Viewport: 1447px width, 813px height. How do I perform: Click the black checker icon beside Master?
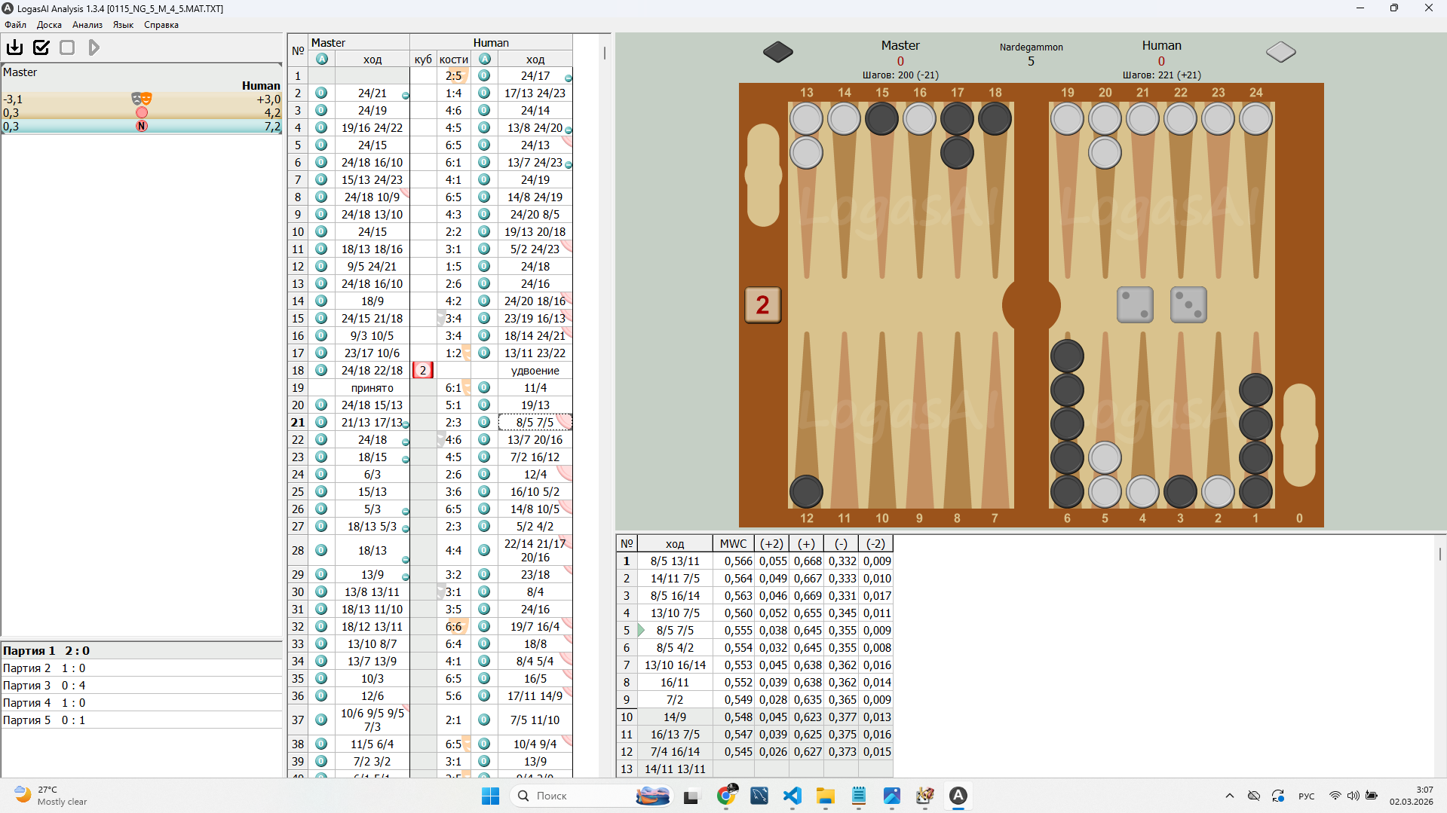point(777,52)
